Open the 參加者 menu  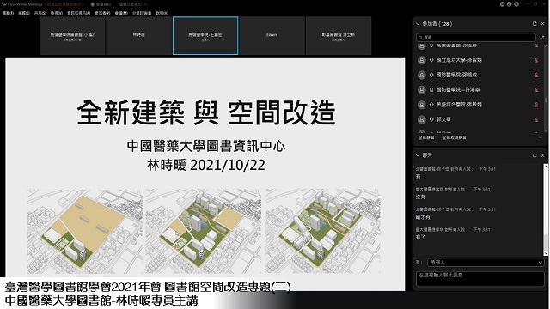coord(102,13)
